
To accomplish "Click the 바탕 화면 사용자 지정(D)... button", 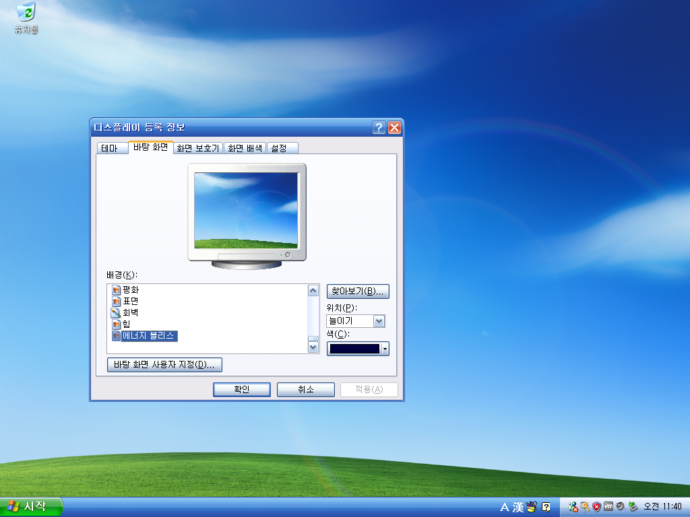I will pyautogui.click(x=164, y=365).
